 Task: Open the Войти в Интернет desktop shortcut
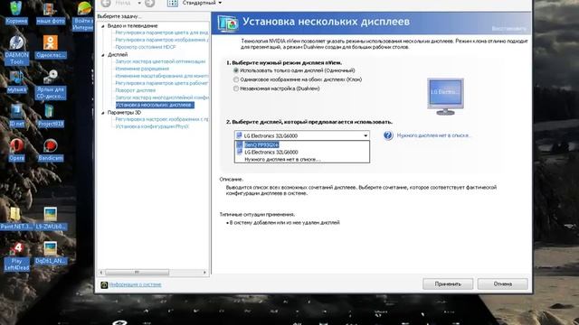click(x=83, y=15)
